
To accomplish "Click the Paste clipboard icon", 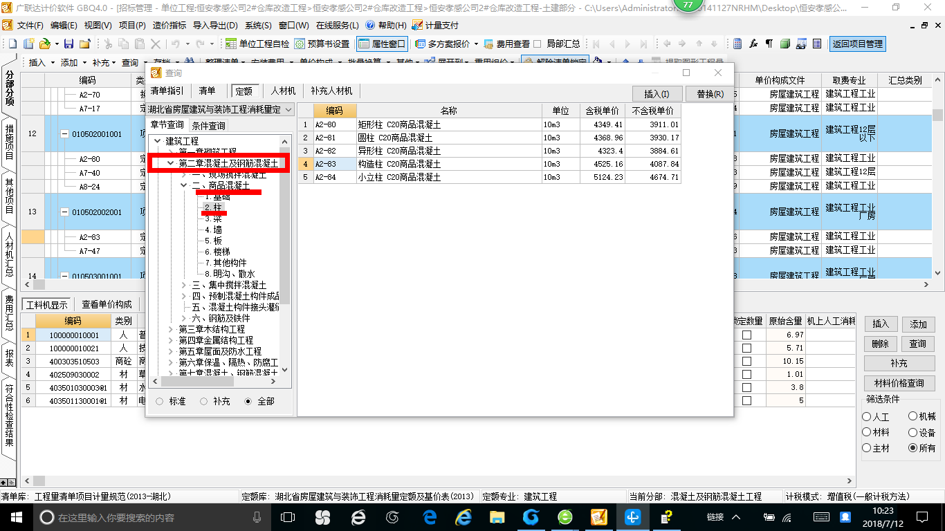I will click(141, 44).
